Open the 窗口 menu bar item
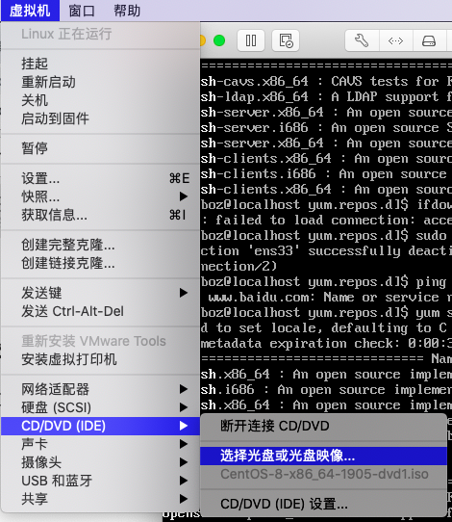452x522 pixels. [x=82, y=11]
